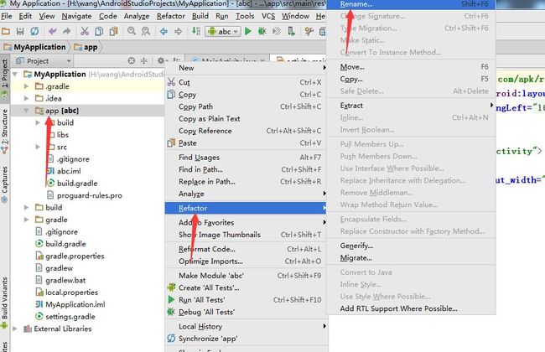The width and height of the screenshot is (545, 352).
Task: Click the Replace toolbar icon
Action: (x=146, y=31)
